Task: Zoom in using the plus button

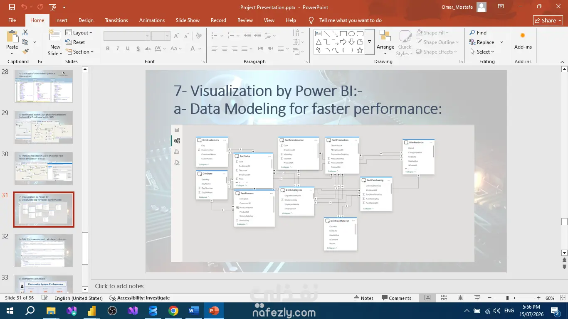Action: click(539, 298)
